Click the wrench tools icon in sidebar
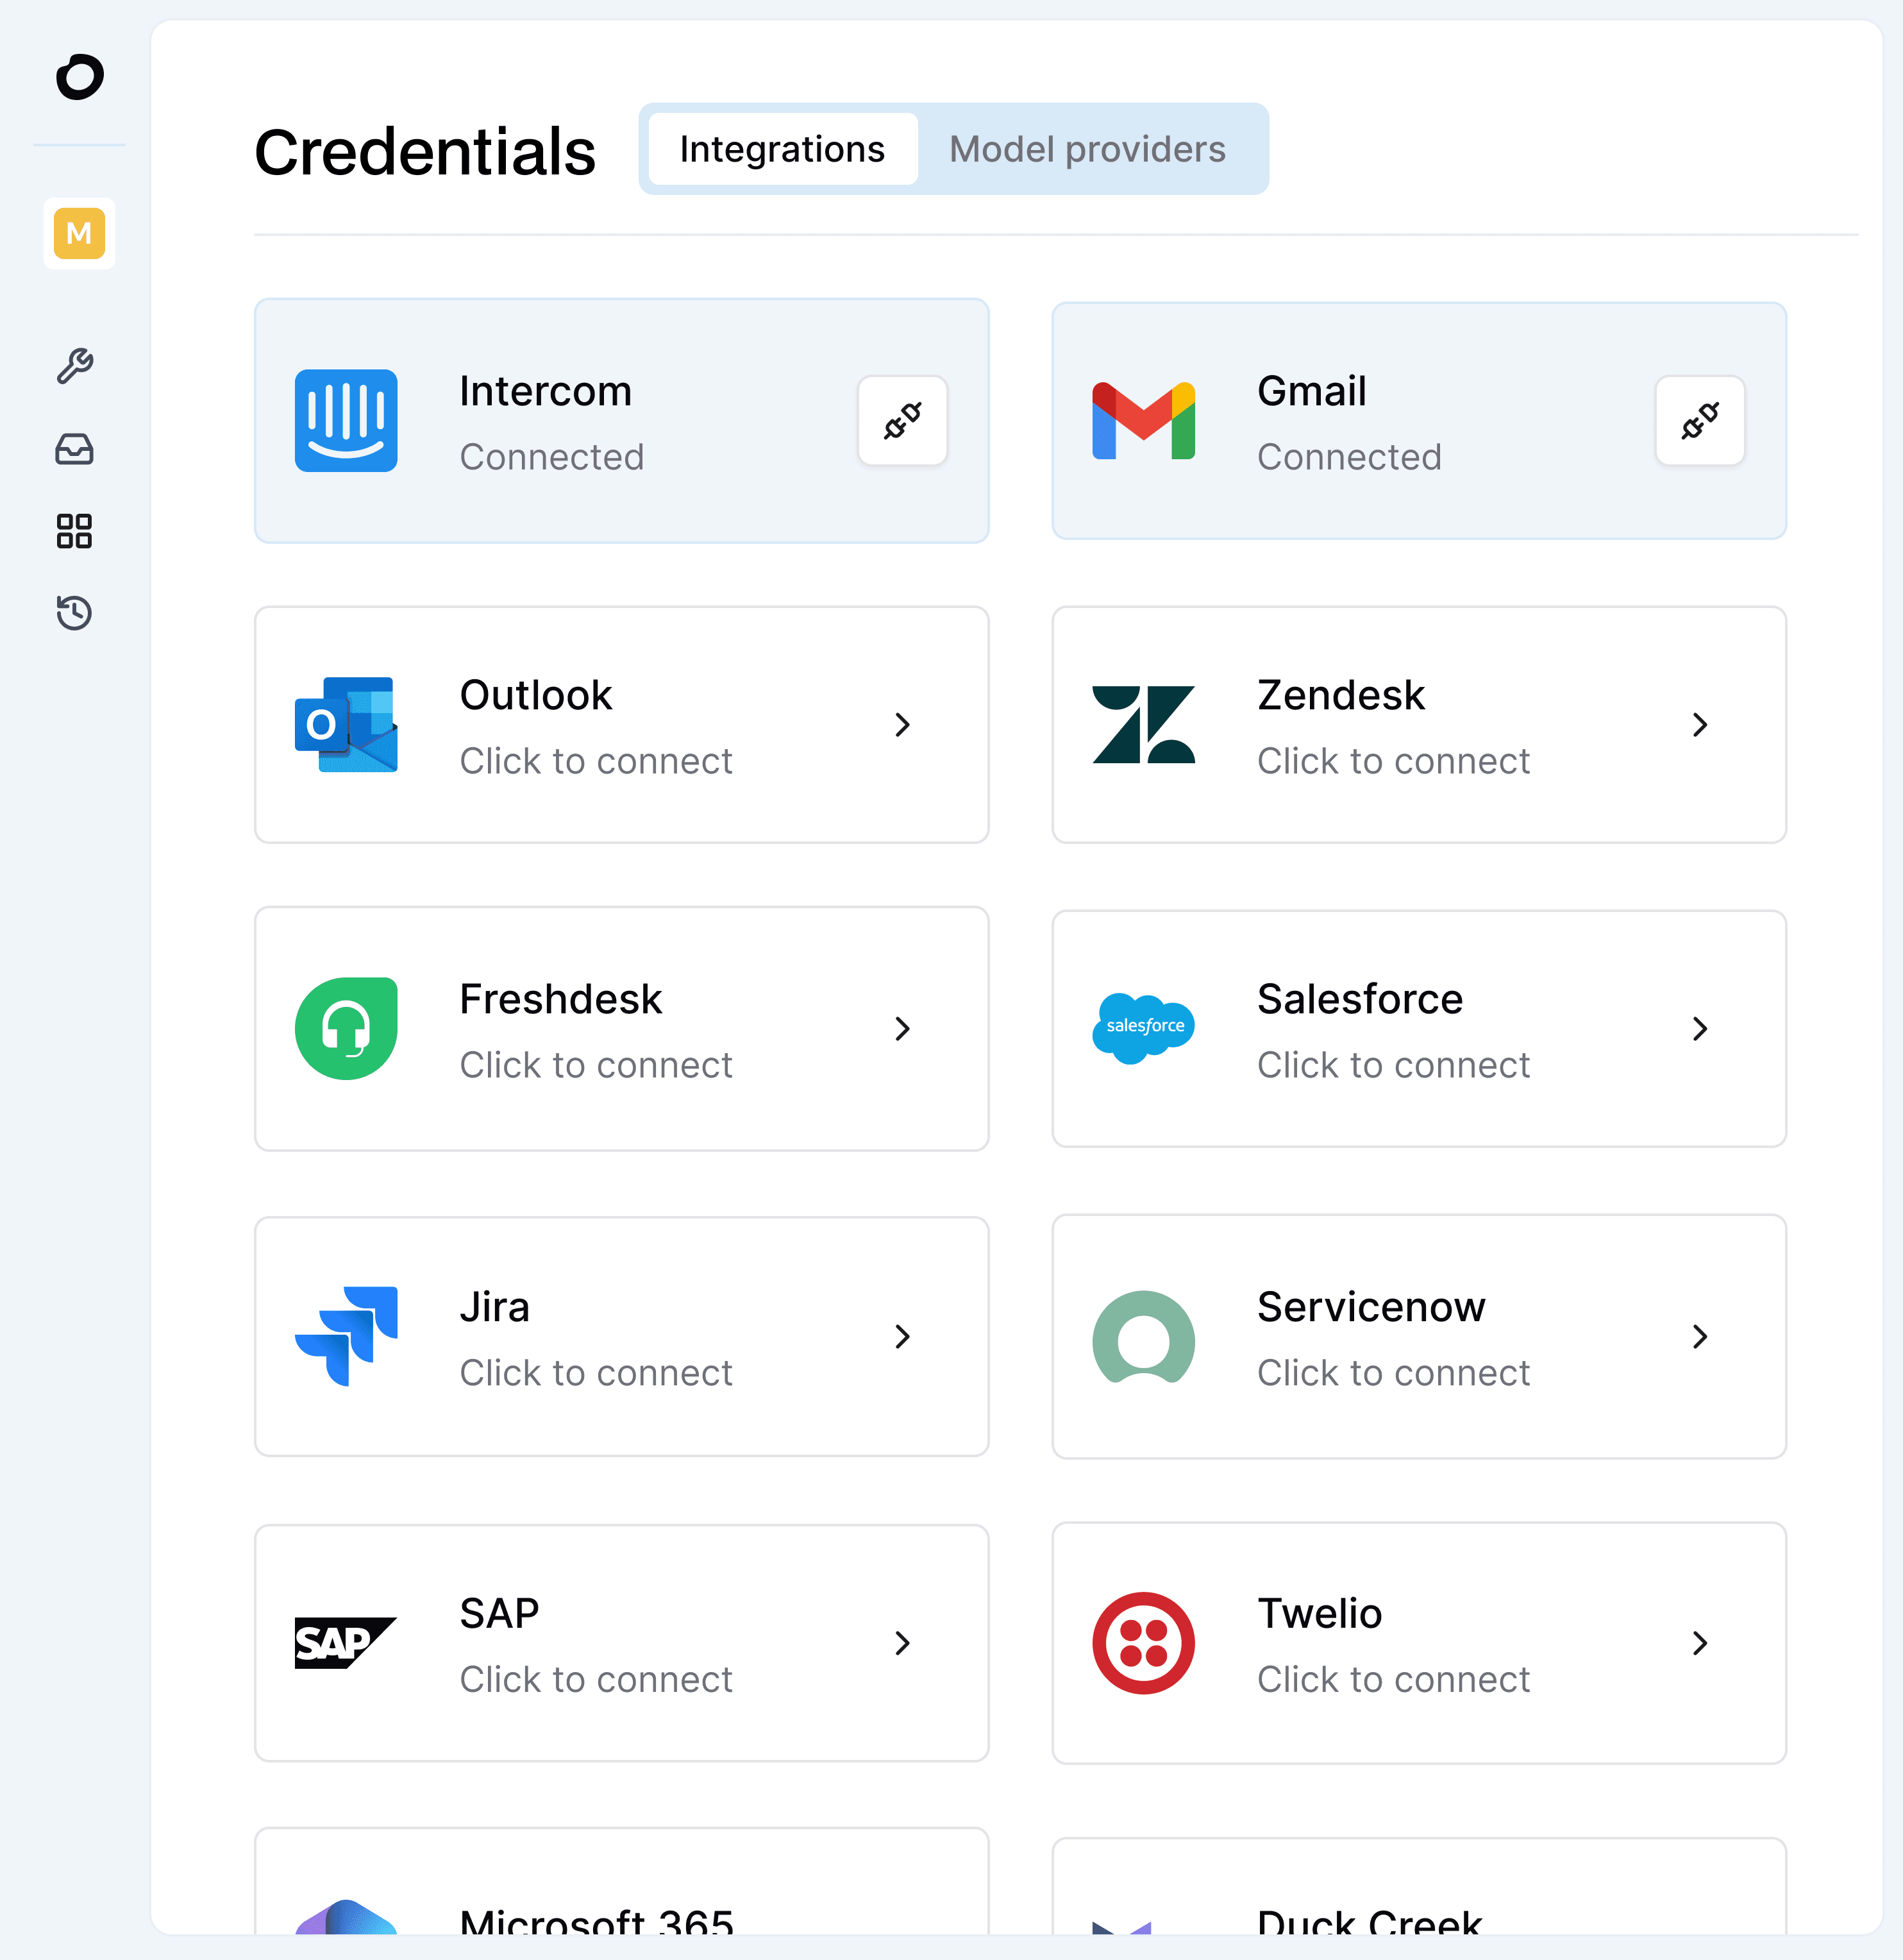The width and height of the screenshot is (1903, 1960). point(75,366)
